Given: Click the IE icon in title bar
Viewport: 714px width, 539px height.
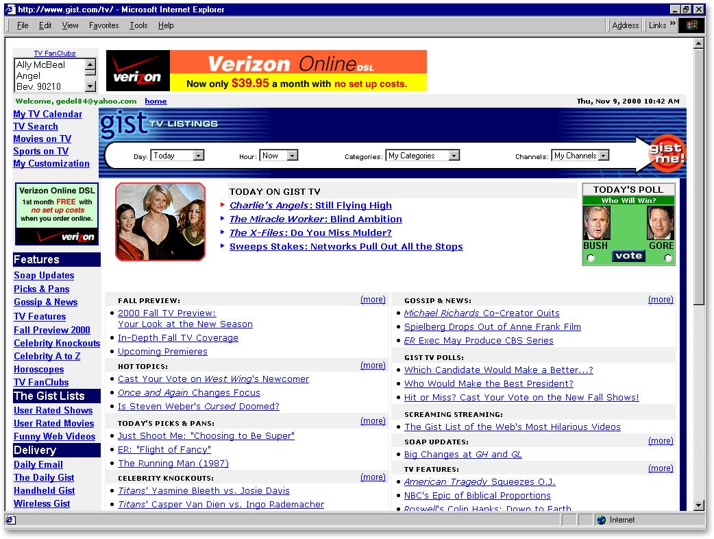Looking at the screenshot, I should click(10, 9).
